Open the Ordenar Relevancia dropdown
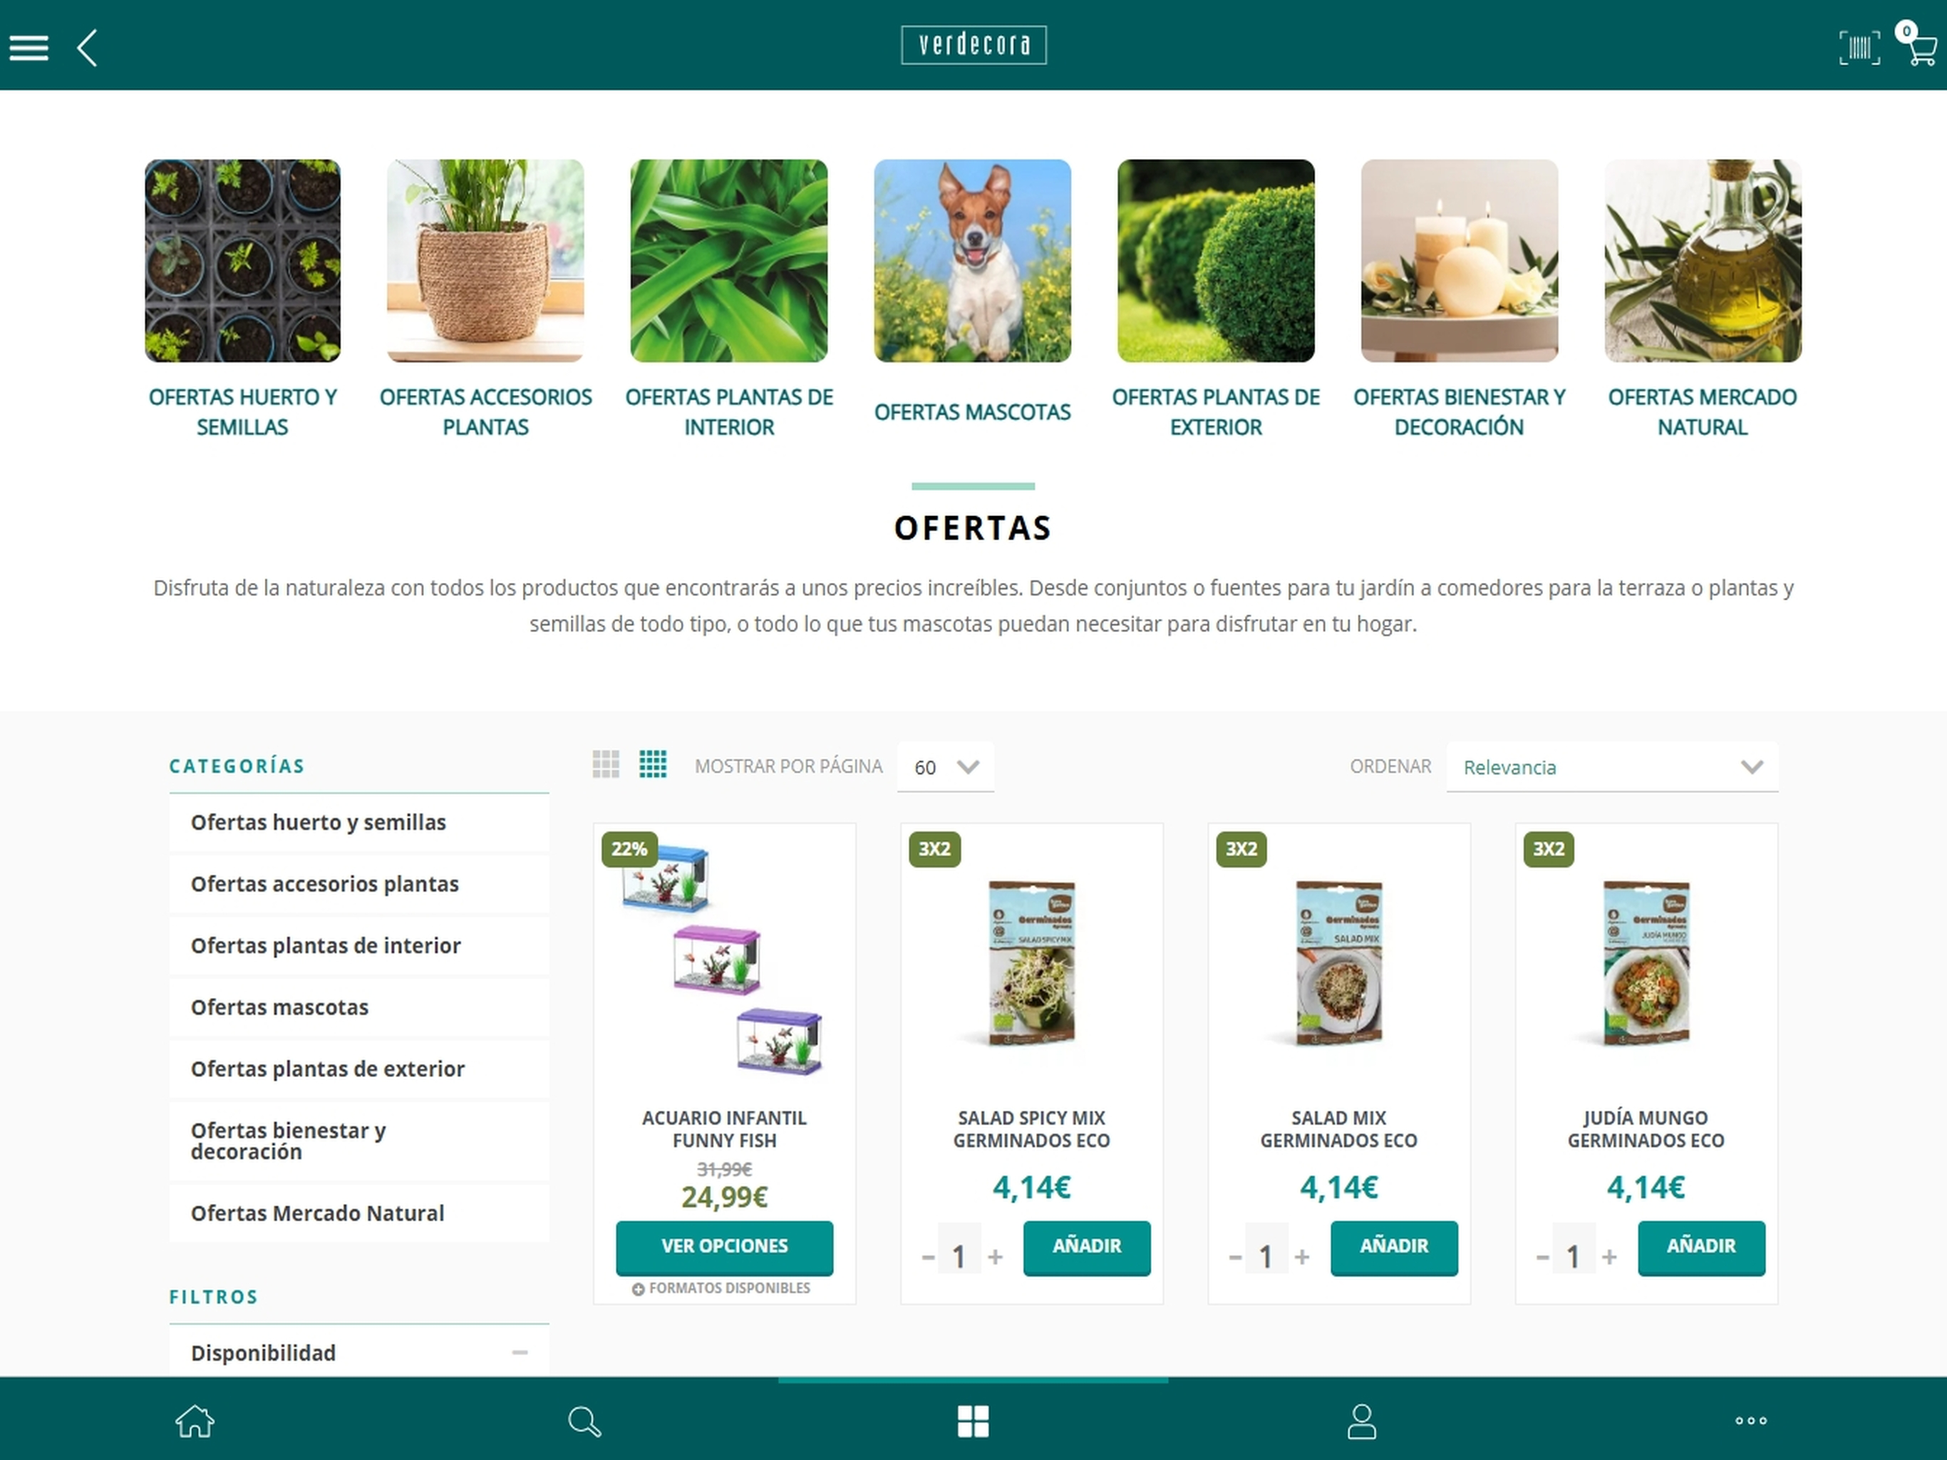 coord(1611,767)
